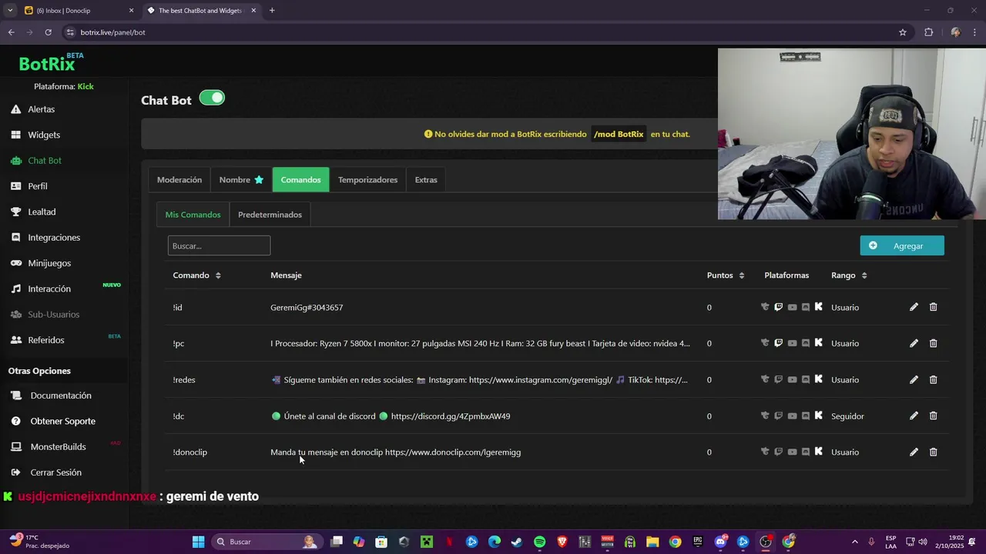
Task: Toggle Twitch platform for !redes command
Action: [x=779, y=379]
